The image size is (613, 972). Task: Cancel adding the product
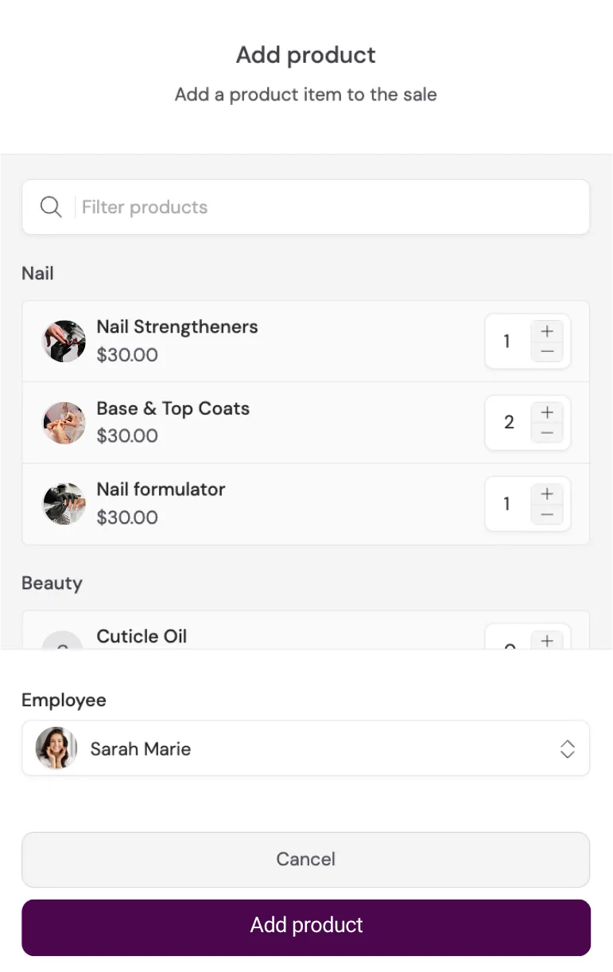coord(305,859)
